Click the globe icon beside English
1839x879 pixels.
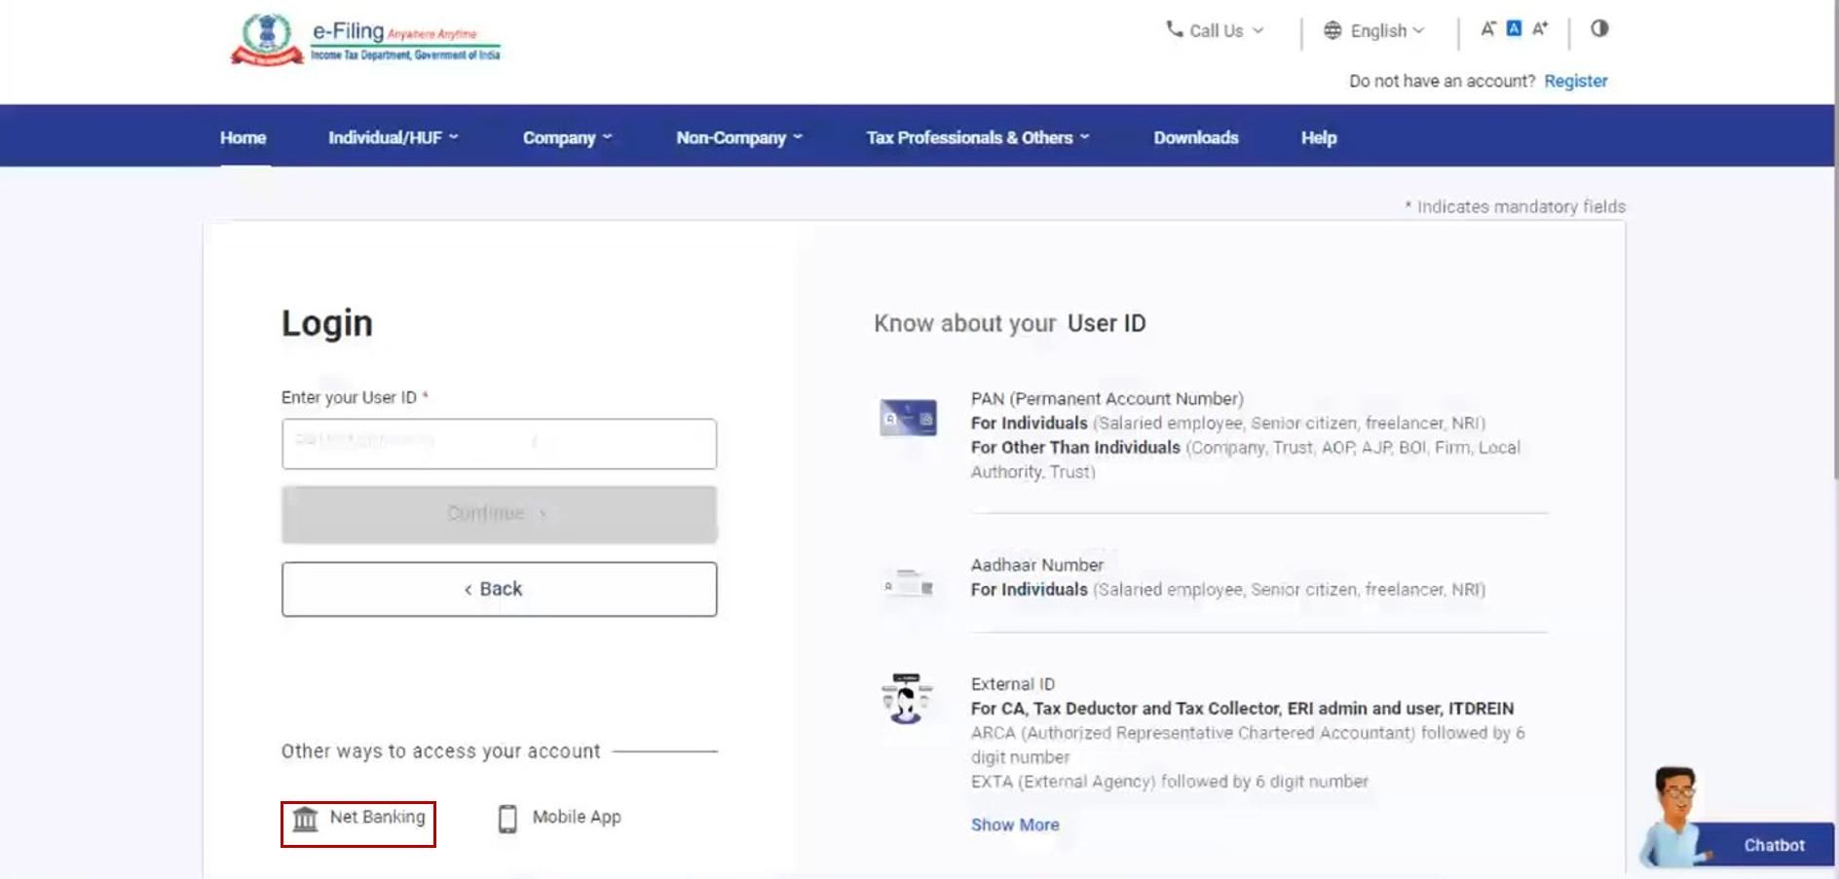point(1332,30)
